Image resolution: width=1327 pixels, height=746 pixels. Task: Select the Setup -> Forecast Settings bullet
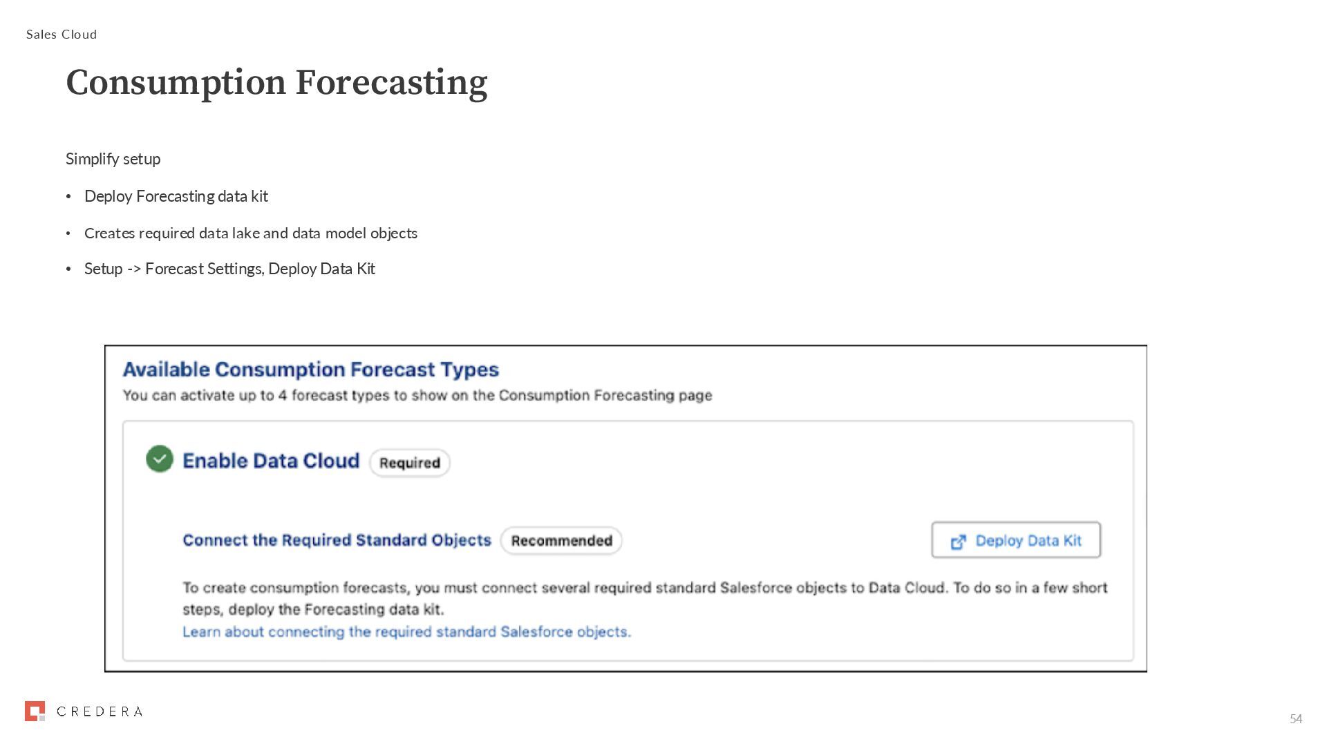229,269
